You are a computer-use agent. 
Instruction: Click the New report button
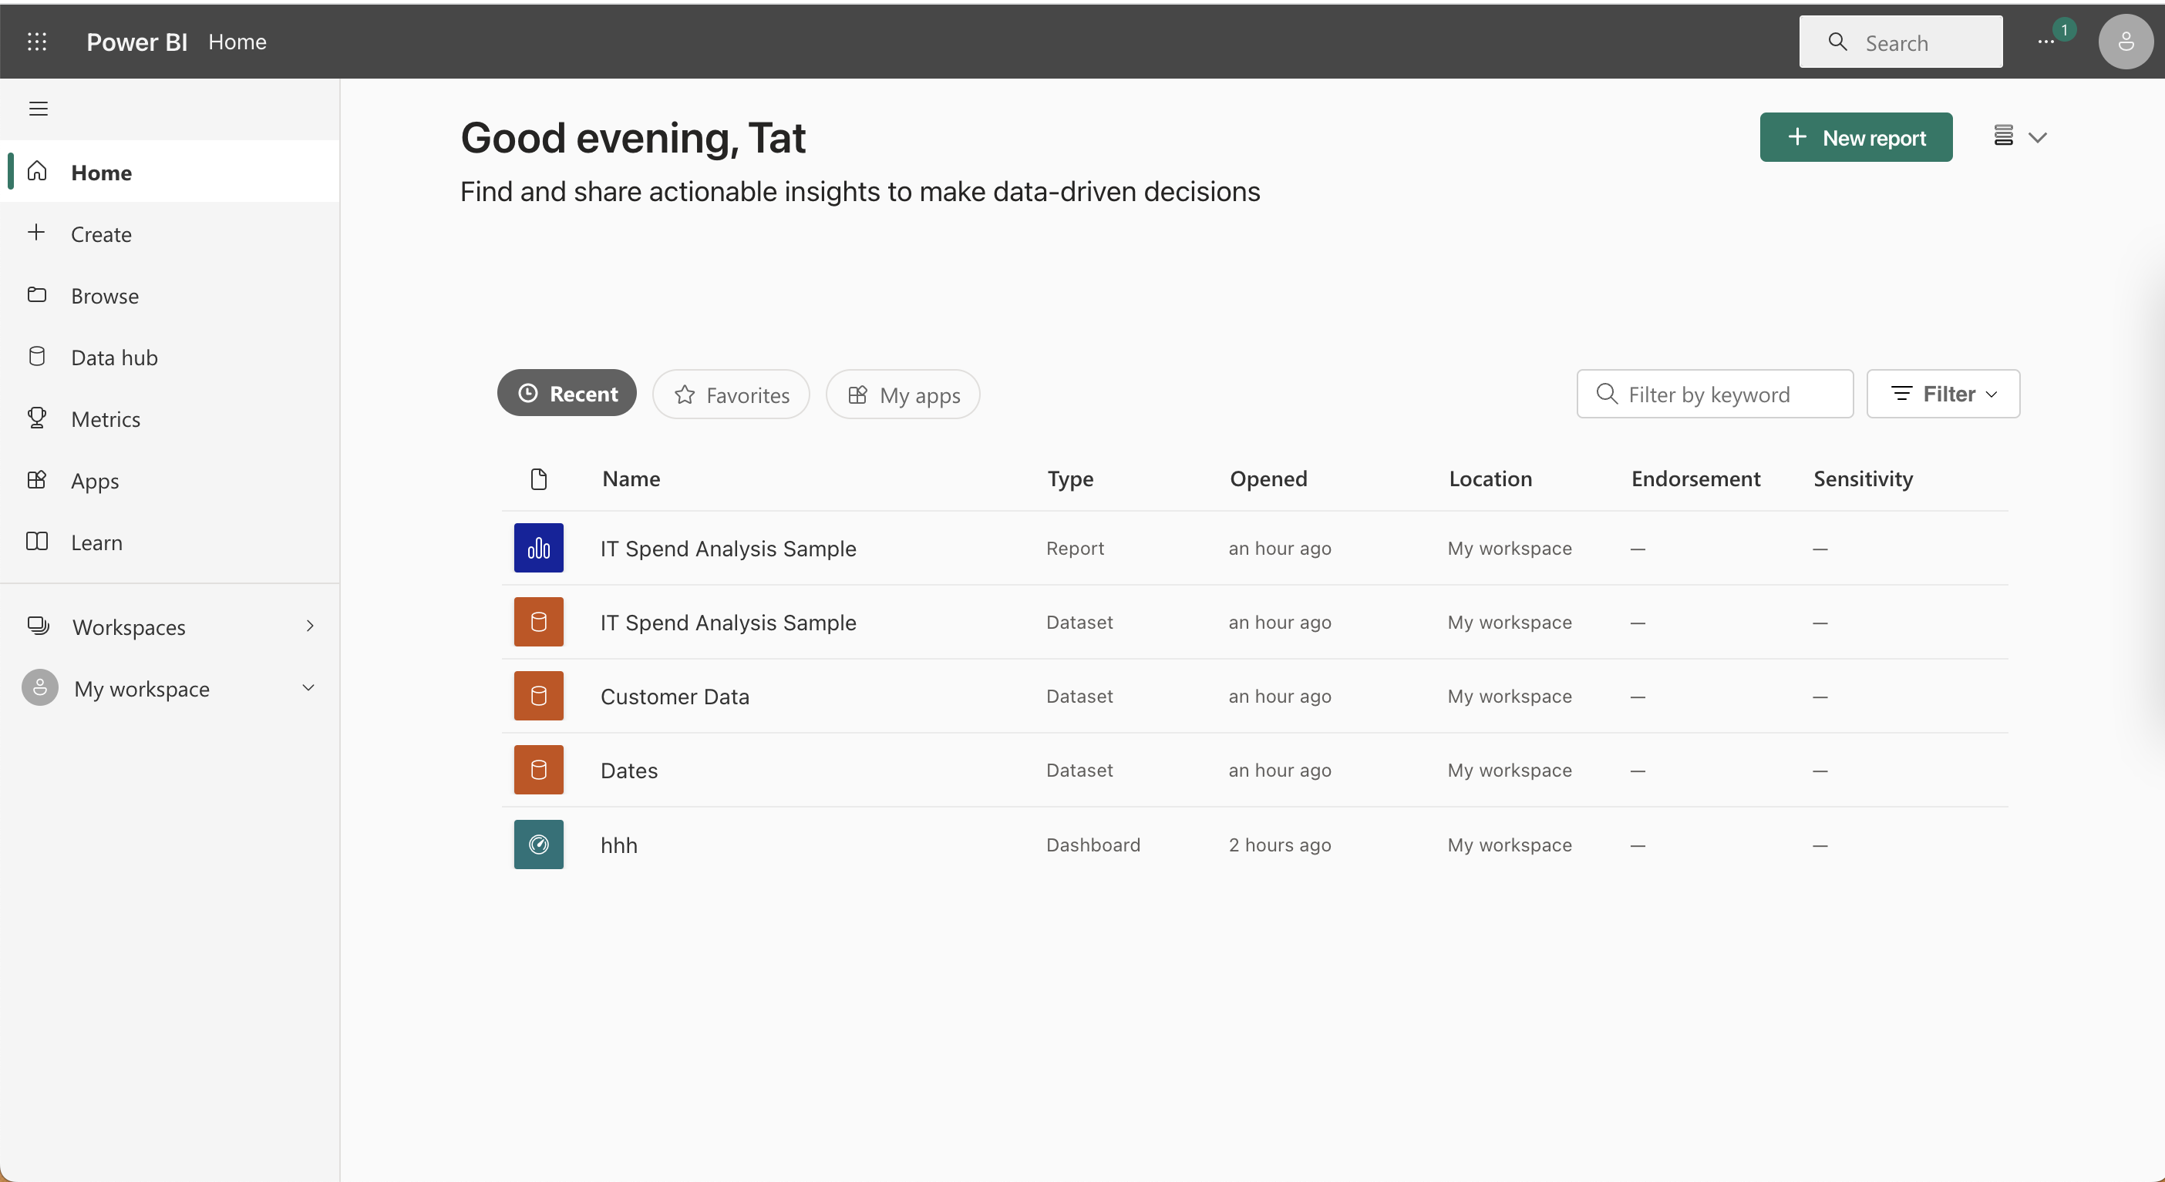click(x=1856, y=137)
